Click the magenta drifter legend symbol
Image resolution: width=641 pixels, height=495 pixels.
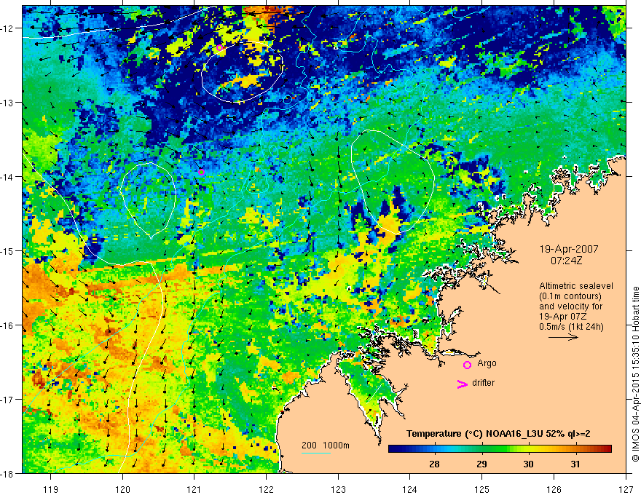pos(463,384)
